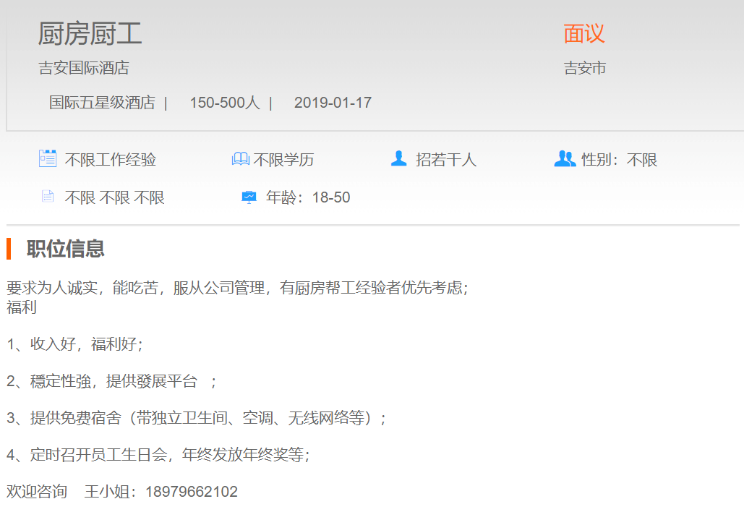Click the document icon beside 不限 不限 不限
The width and height of the screenshot is (744, 512).
48,196
